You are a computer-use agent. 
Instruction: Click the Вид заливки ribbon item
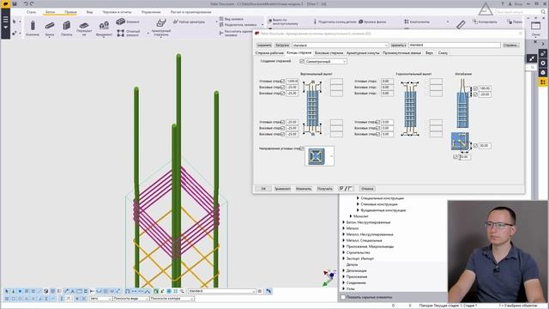pyautogui.click(x=232, y=19)
